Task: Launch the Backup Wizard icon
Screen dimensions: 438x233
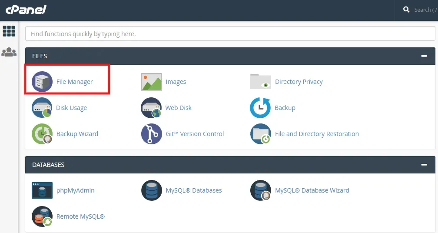Action: 42,134
